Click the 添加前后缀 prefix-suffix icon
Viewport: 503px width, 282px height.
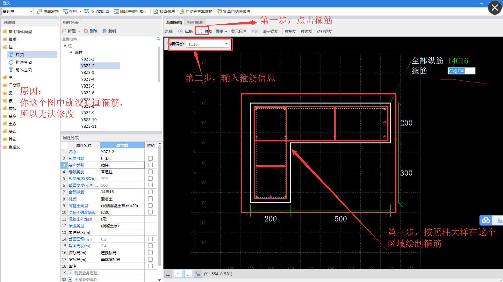[x=87, y=11]
